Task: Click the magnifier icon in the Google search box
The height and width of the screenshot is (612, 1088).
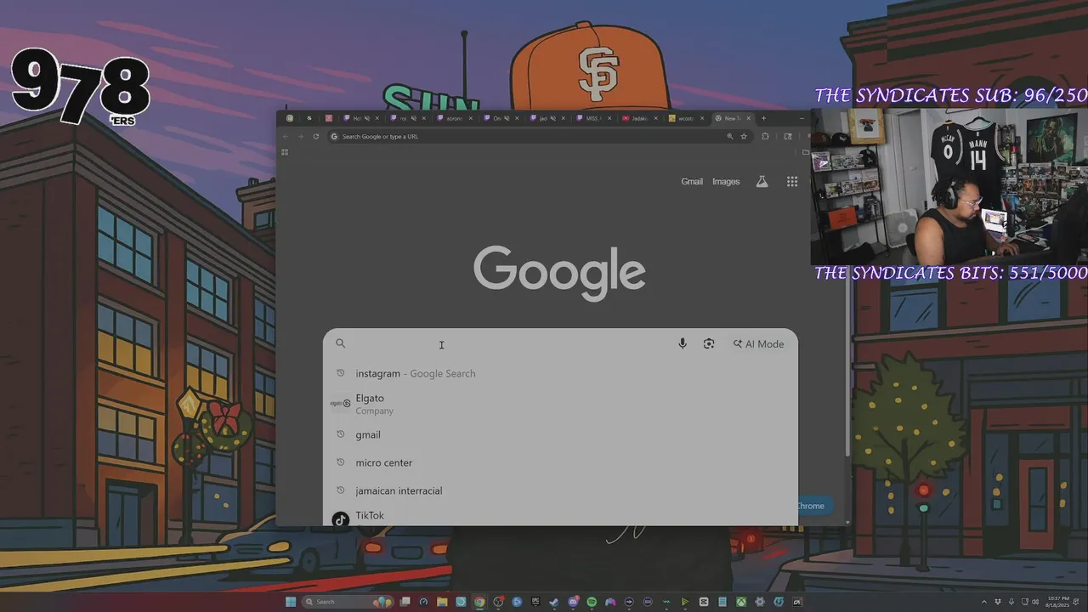Action: click(340, 343)
